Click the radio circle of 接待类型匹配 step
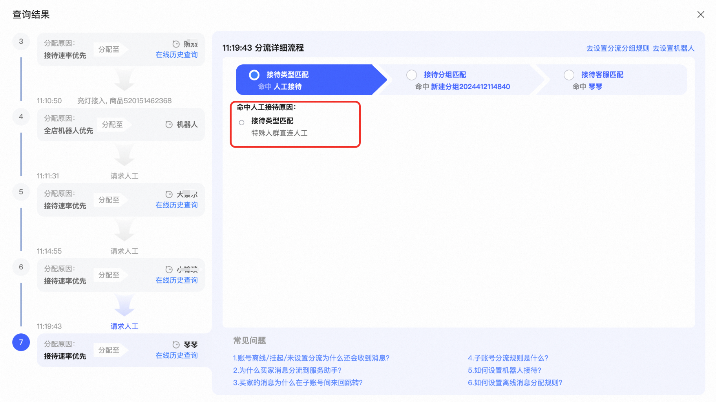This screenshot has width=716, height=402. (x=254, y=75)
